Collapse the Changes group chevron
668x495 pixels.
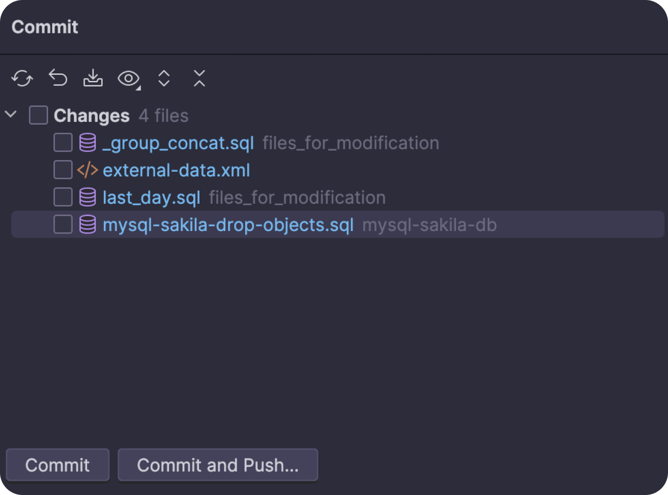coord(11,114)
